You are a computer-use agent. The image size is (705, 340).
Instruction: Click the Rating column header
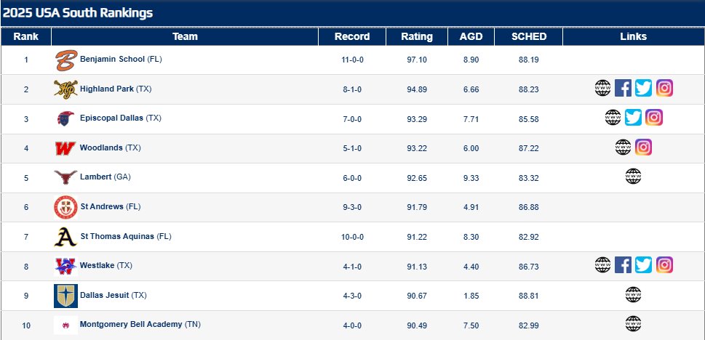417,36
